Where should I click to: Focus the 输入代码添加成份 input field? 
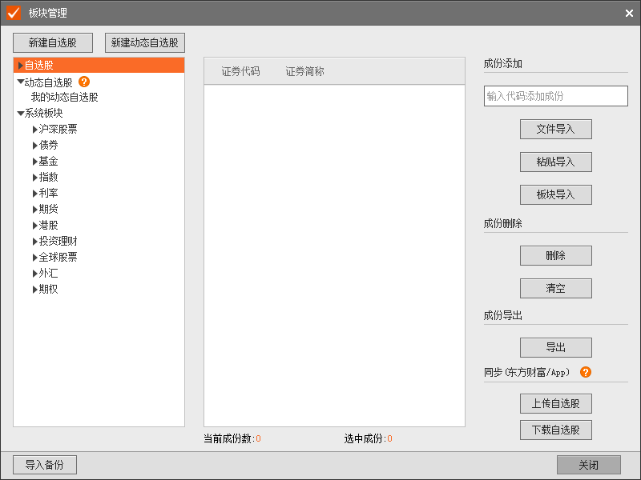pos(555,96)
